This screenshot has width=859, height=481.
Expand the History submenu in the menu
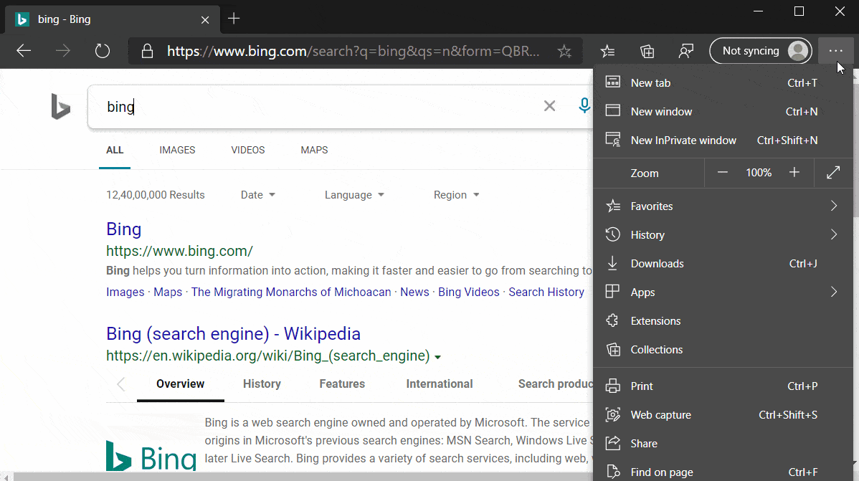click(723, 235)
